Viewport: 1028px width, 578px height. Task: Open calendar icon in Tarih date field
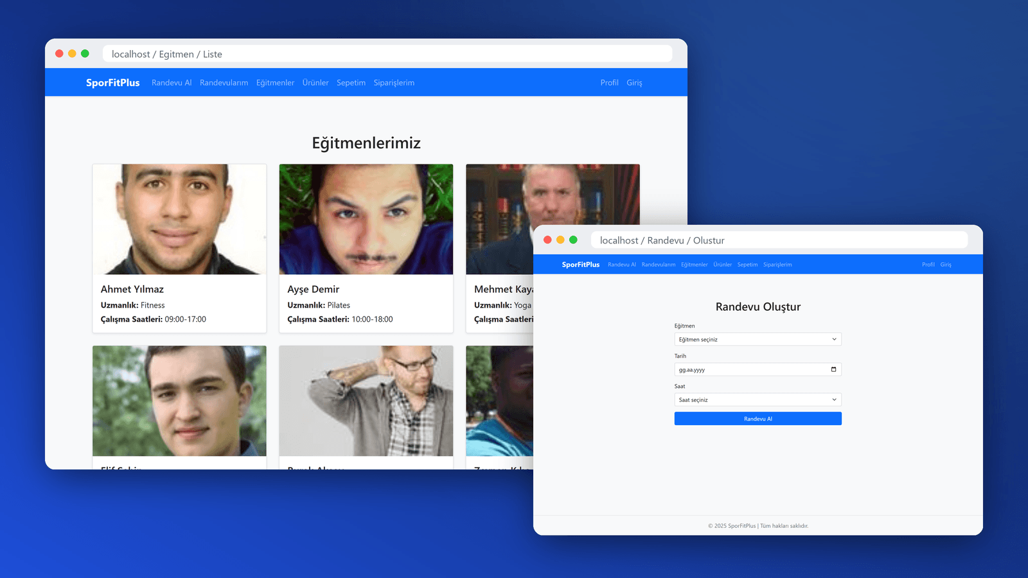(833, 369)
